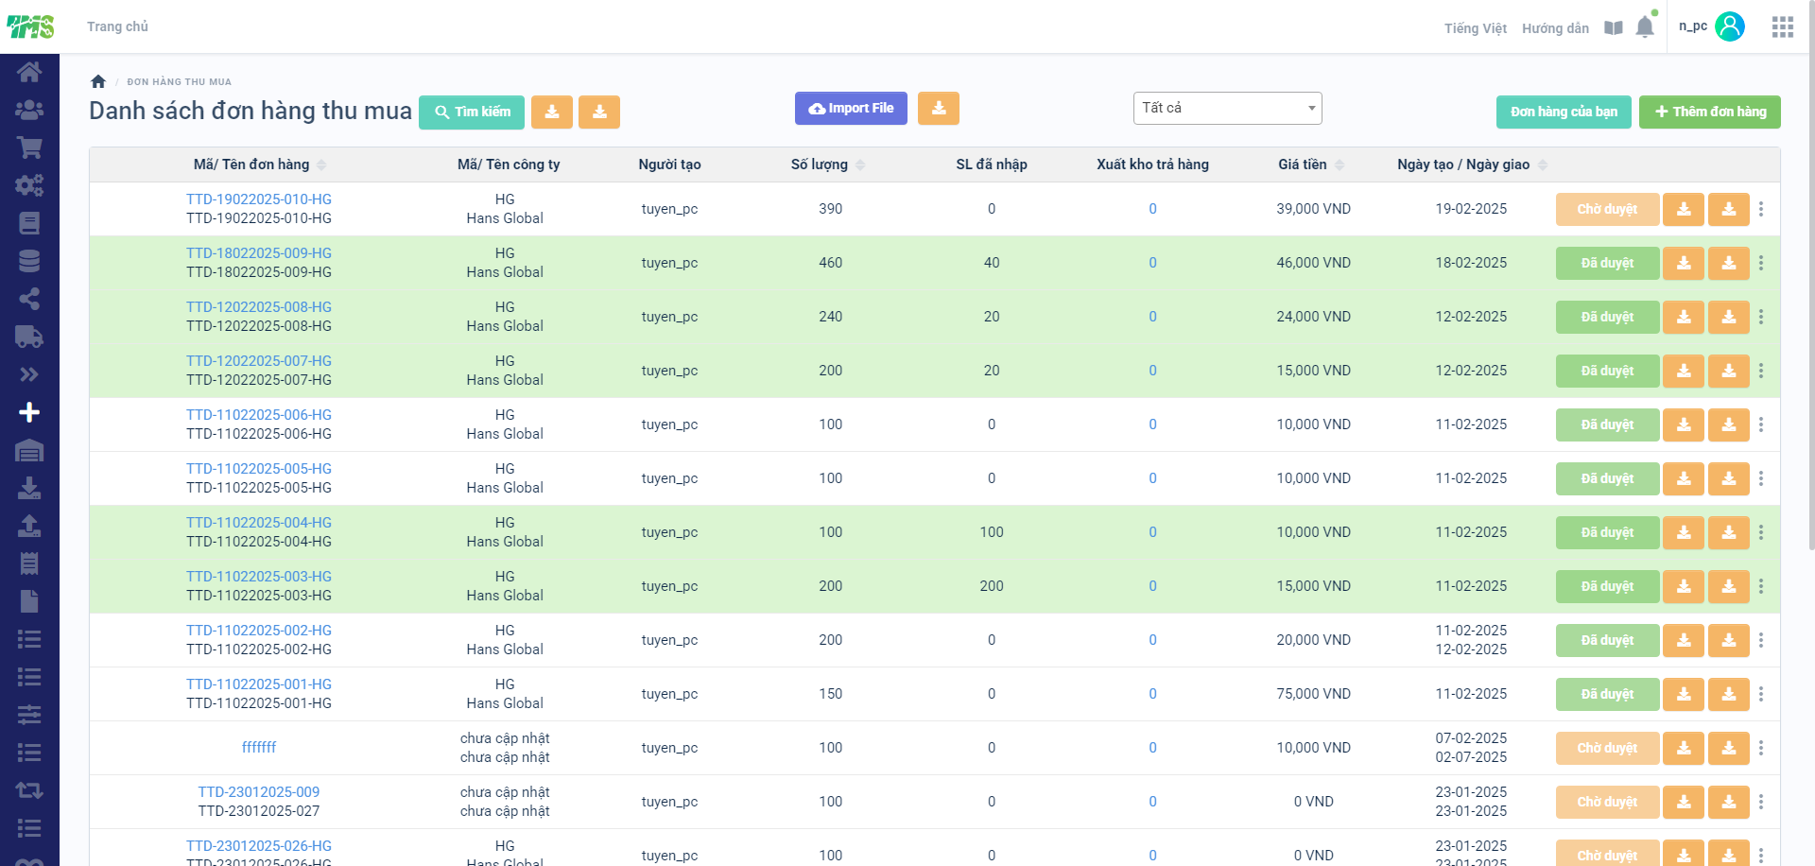Switch language via Tiếng Việt
The width and height of the screenshot is (1815, 866).
(x=1475, y=28)
